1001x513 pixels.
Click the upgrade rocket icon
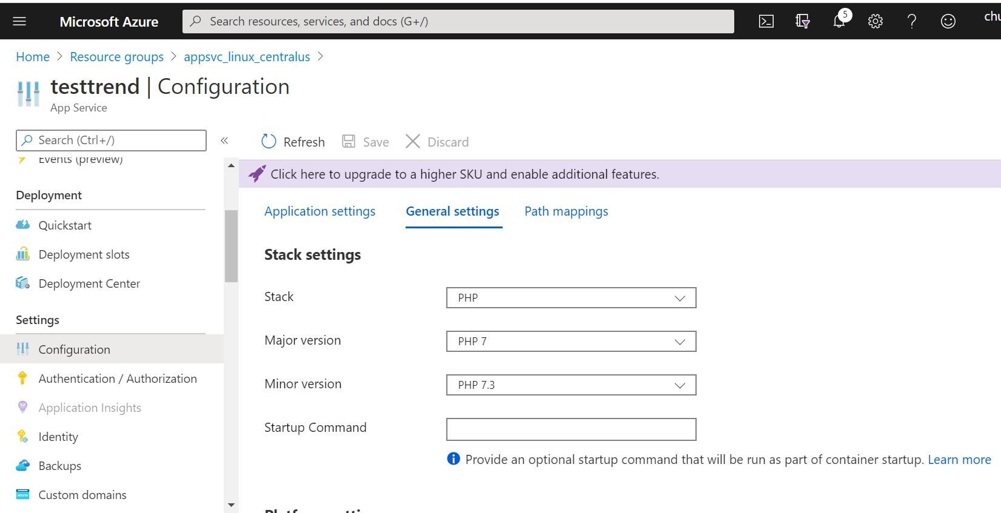tap(256, 174)
